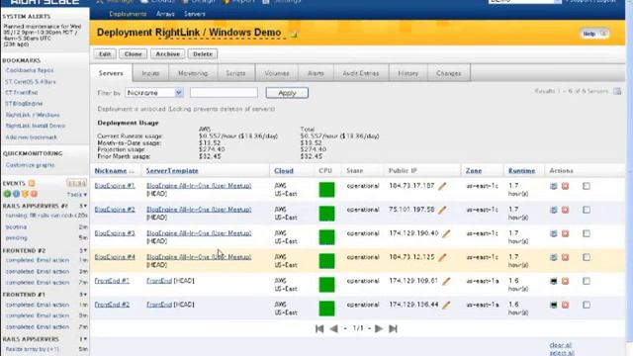
Task: Open the console action for BlogEngine #3
Action: coord(554,233)
